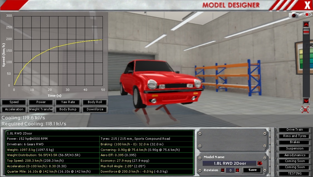Click the camera screenshot icon
This screenshot has height=177, width=313.
(x=293, y=15)
